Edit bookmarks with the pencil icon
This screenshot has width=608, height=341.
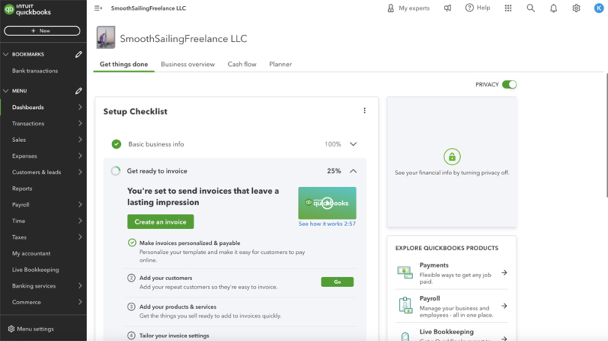click(78, 54)
